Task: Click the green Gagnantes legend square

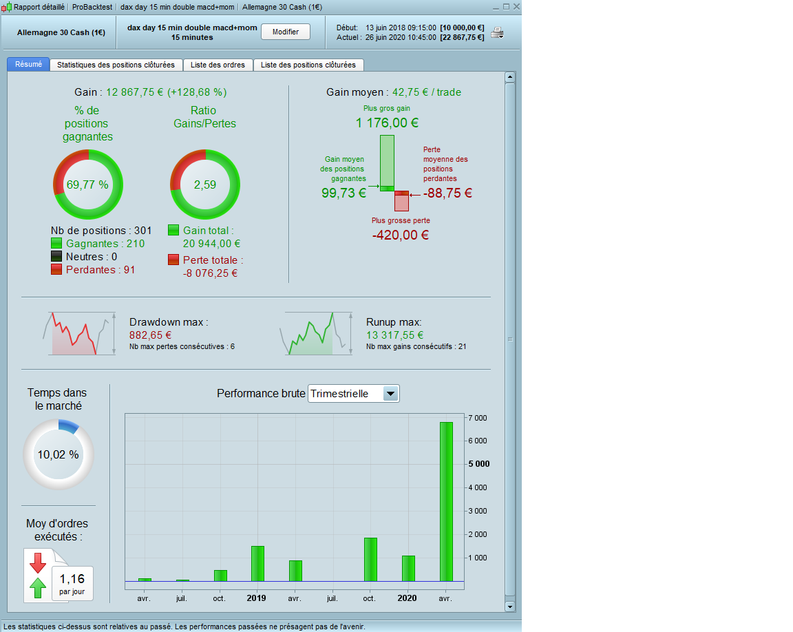Action: pos(56,244)
